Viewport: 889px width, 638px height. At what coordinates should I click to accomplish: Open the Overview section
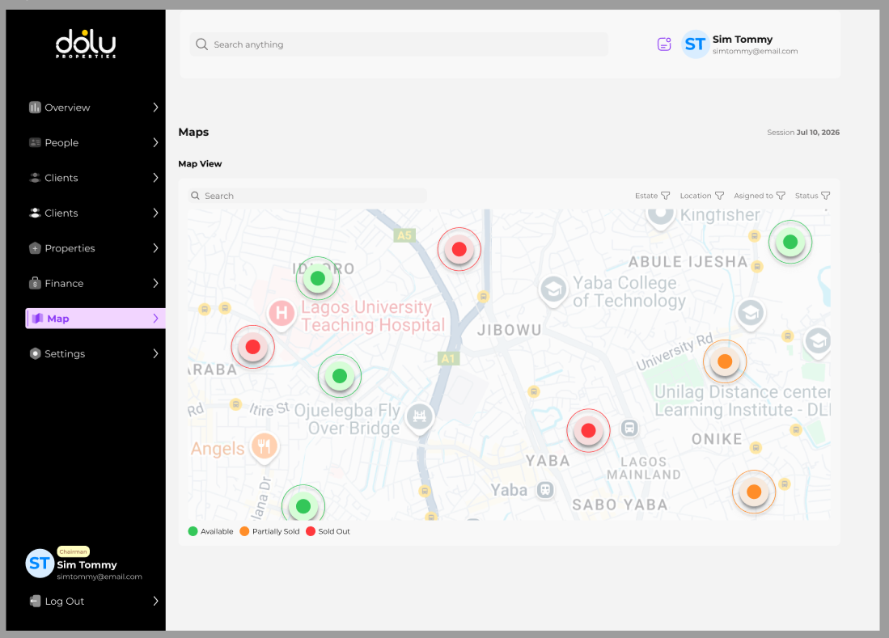[95, 108]
